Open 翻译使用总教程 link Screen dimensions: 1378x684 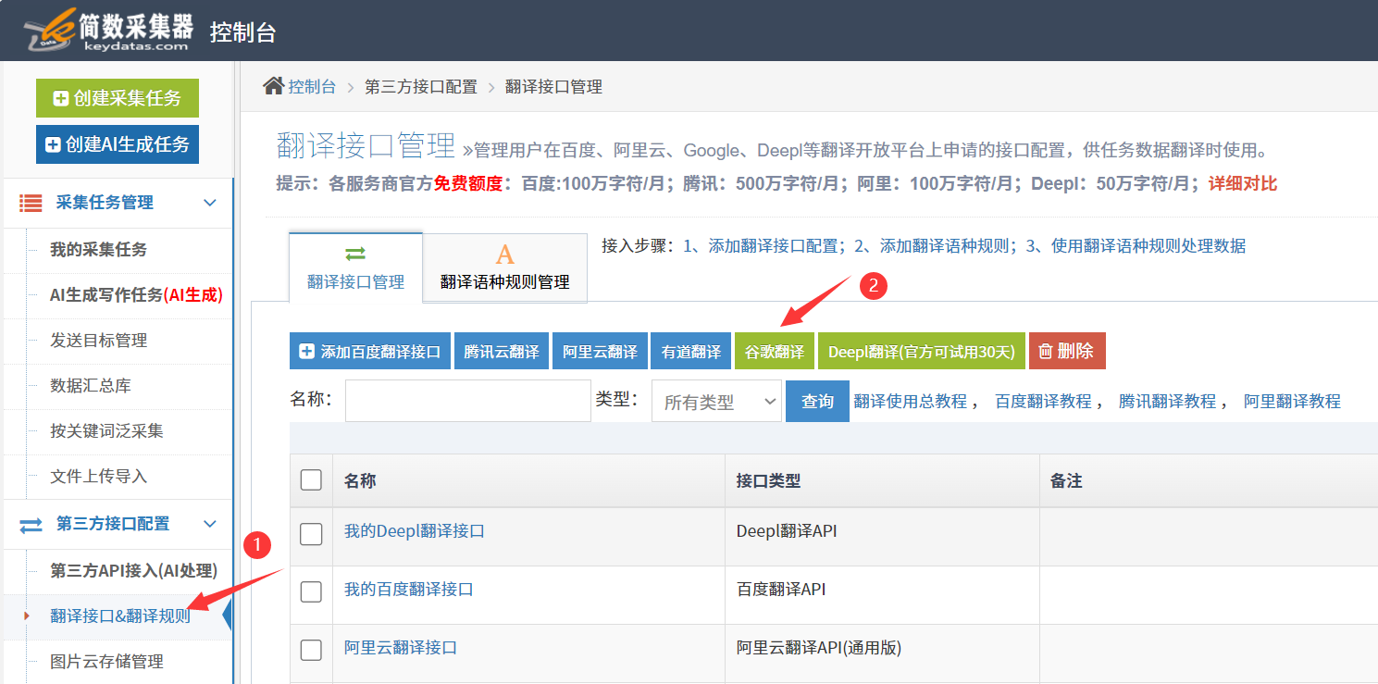[911, 401]
